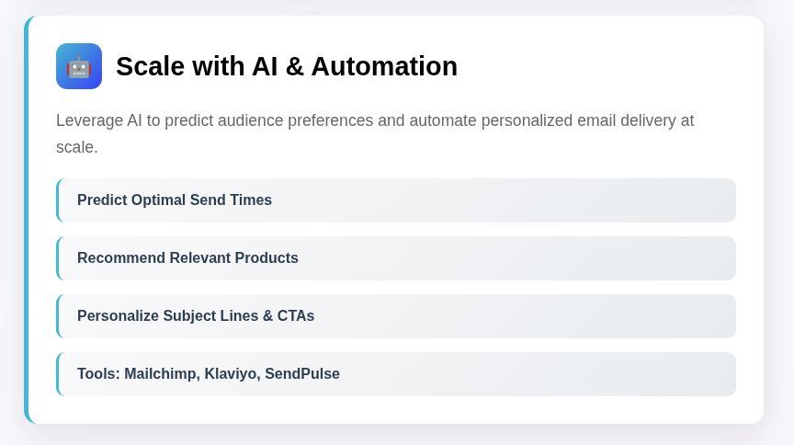Click the robot icon beside the heading
The width and height of the screenshot is (794, 445).
(79, 66)
